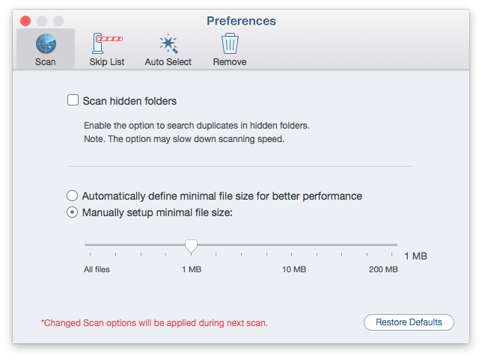Click the gray zoom button in the title bar

[x=58, y=21]
